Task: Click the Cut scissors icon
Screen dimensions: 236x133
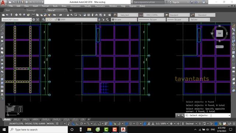Action: 33,15
